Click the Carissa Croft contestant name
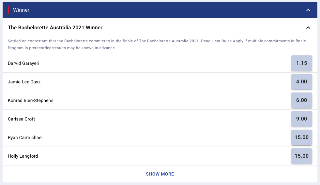320x185 pixels. tap(22, 119)
